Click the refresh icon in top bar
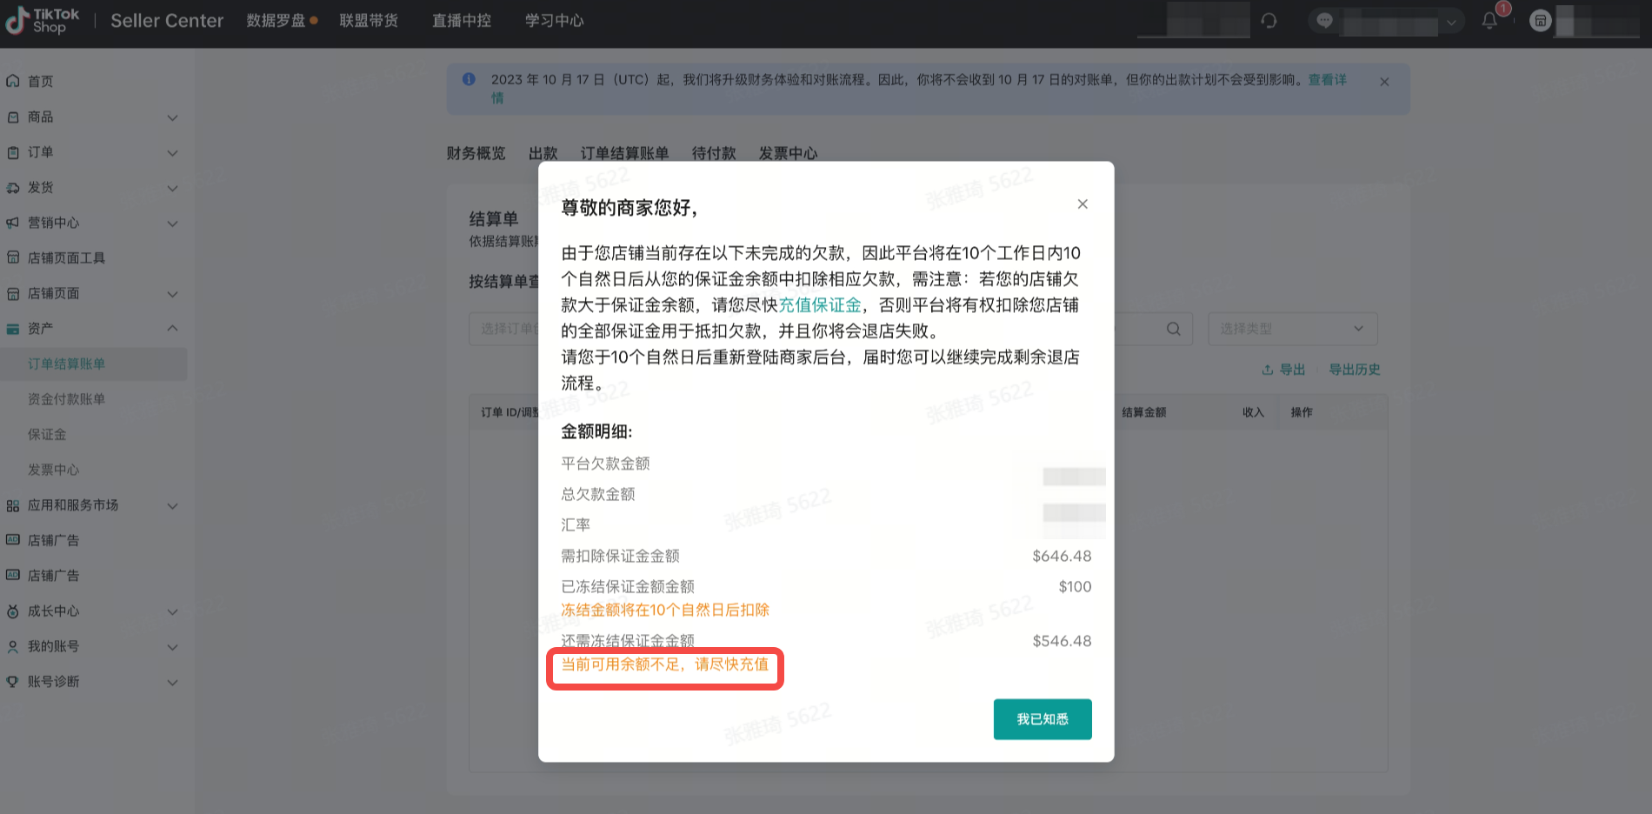 [x=1269, y=21]
